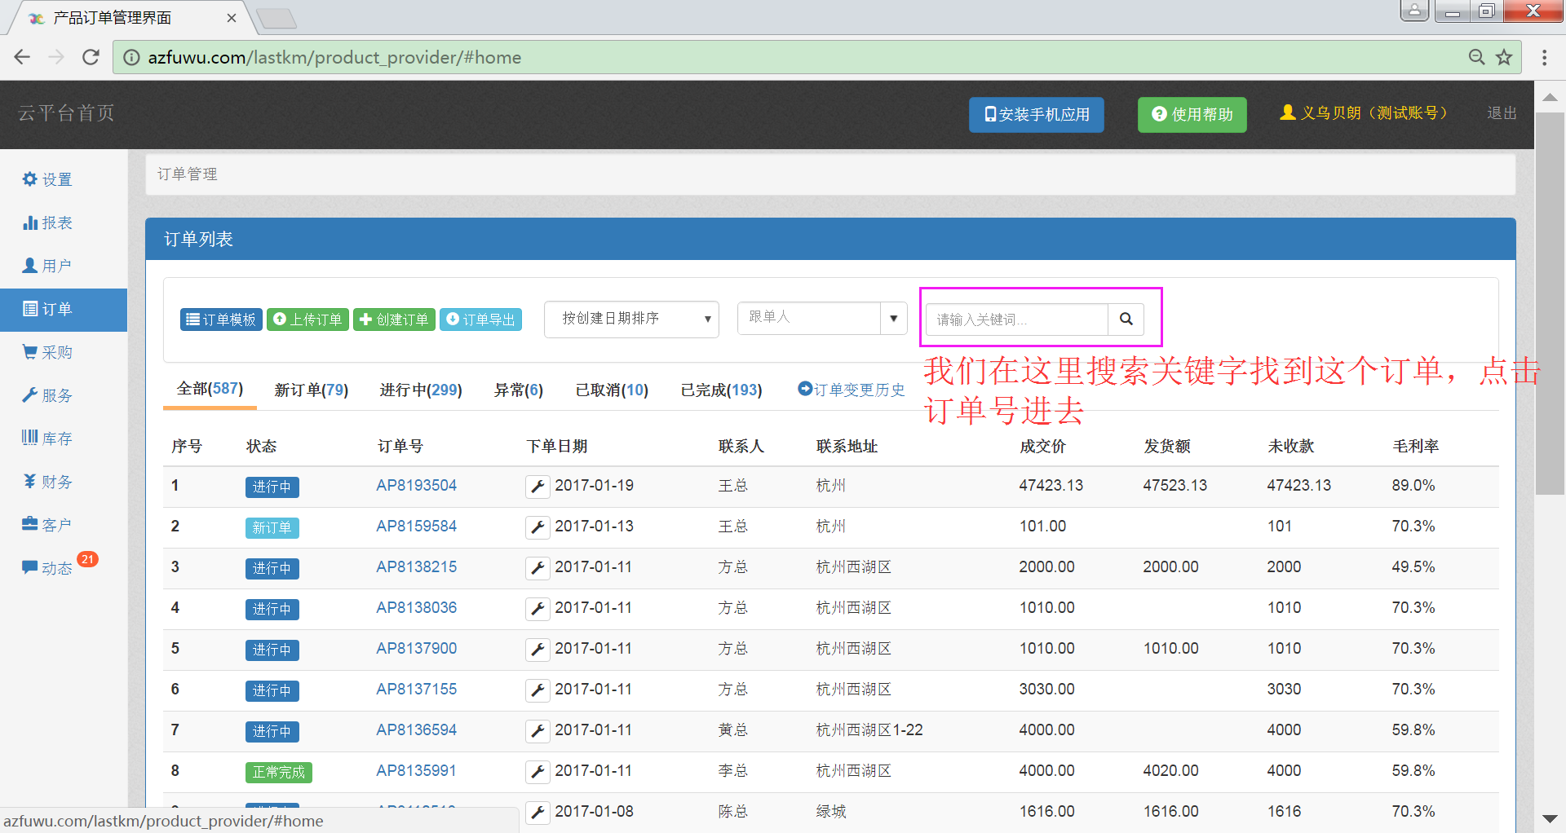The height and width of the screenshot is (833, 1566).
Task: Click wrench icon for order AP8136594
Action: (x=537, y=731)
